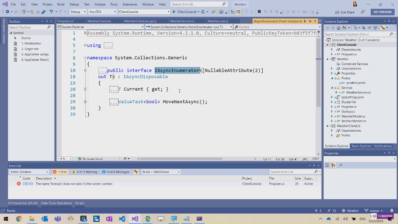This screenshot has width=398, height=224.
Task: Toggle the 1 Error filter button
Action: (60, 172)
